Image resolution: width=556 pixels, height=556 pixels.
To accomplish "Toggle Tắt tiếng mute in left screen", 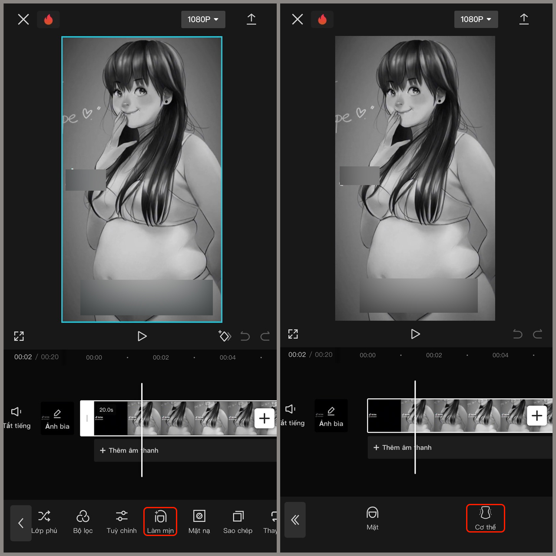I will (17, 418).
